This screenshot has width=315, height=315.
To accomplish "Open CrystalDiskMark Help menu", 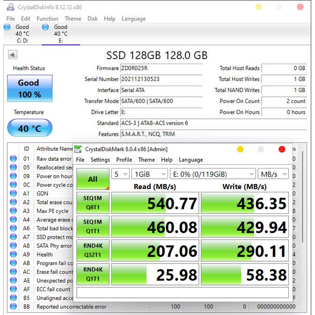I will (167, 160).
